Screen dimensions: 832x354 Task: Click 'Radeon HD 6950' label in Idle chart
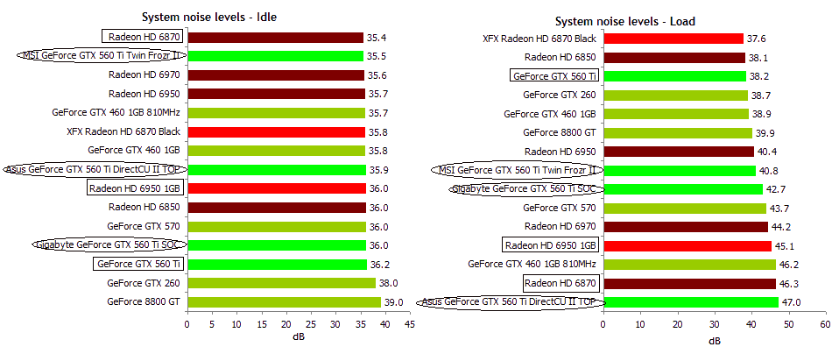145,94
